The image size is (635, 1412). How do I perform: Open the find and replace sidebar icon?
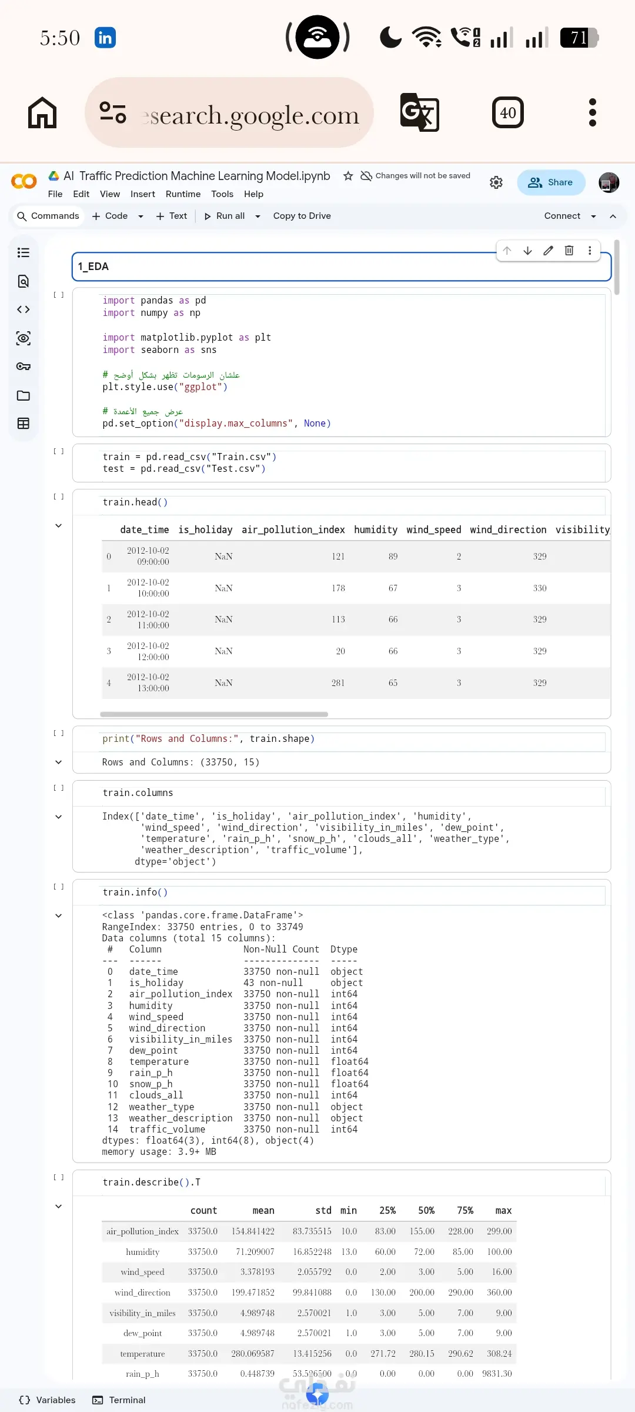pyautogui.click(x=24, y=281)
